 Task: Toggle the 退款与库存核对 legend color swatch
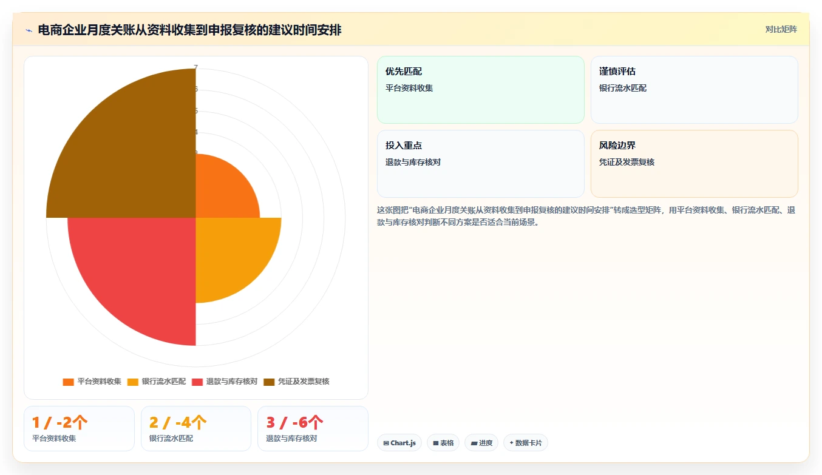(197, 382)
